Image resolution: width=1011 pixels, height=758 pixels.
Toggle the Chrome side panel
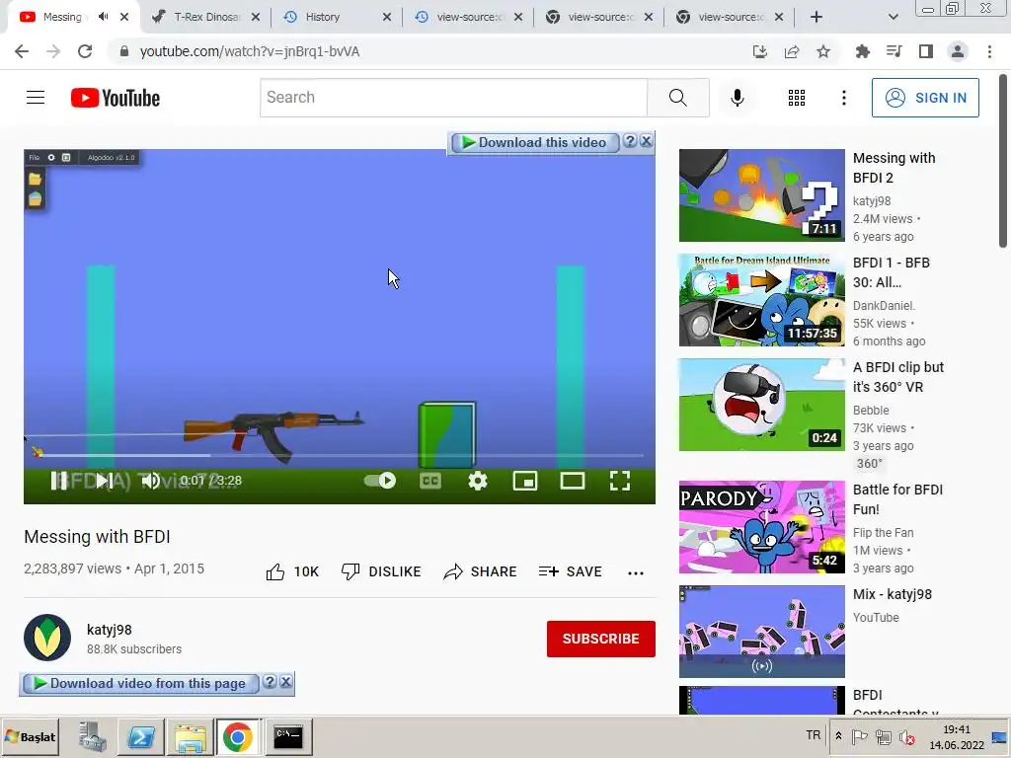925,51
